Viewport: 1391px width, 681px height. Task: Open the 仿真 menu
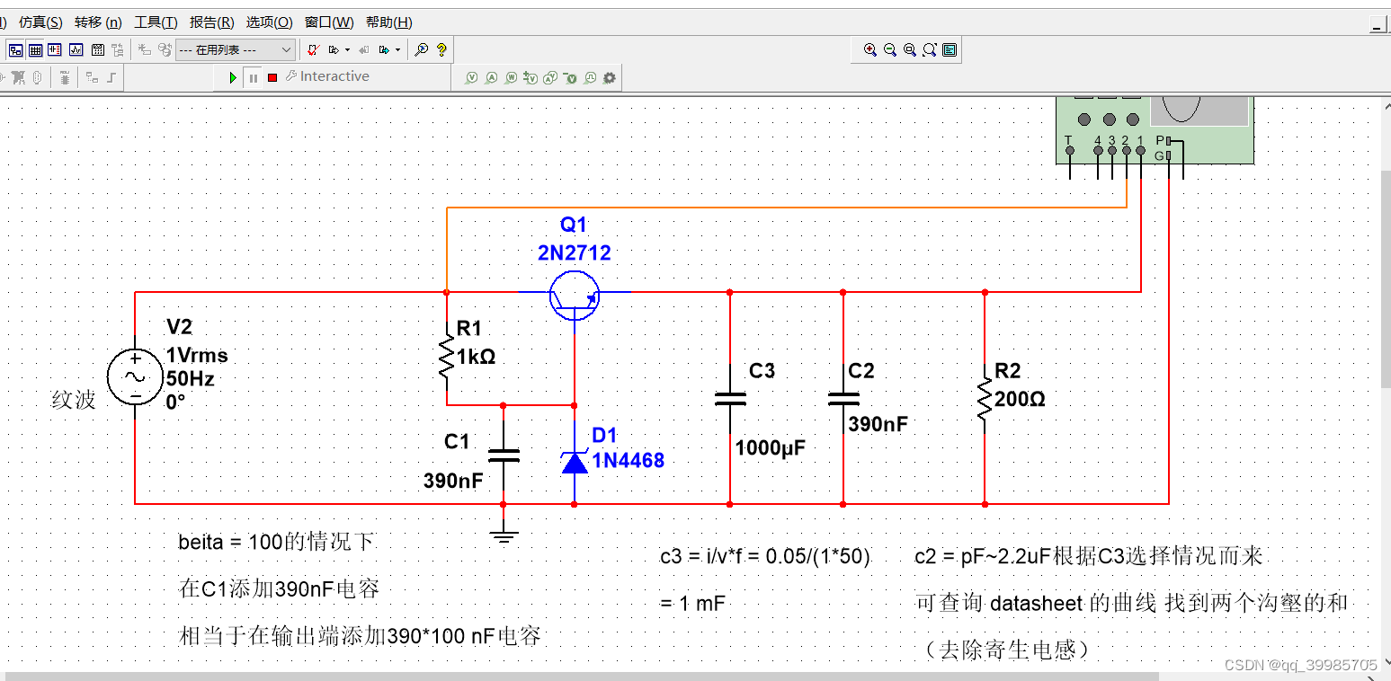click(x=40, y=22)
